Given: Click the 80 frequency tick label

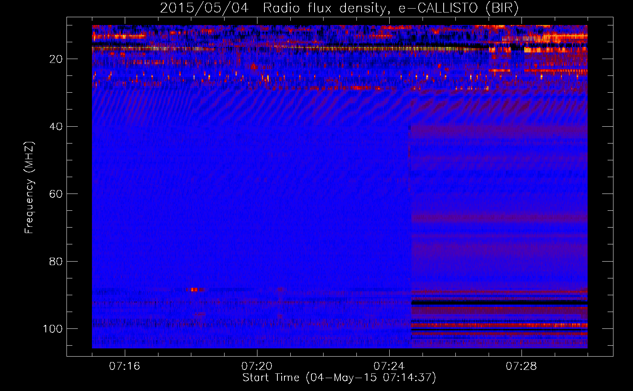Looking at the screenshot, I should (56, 261).
